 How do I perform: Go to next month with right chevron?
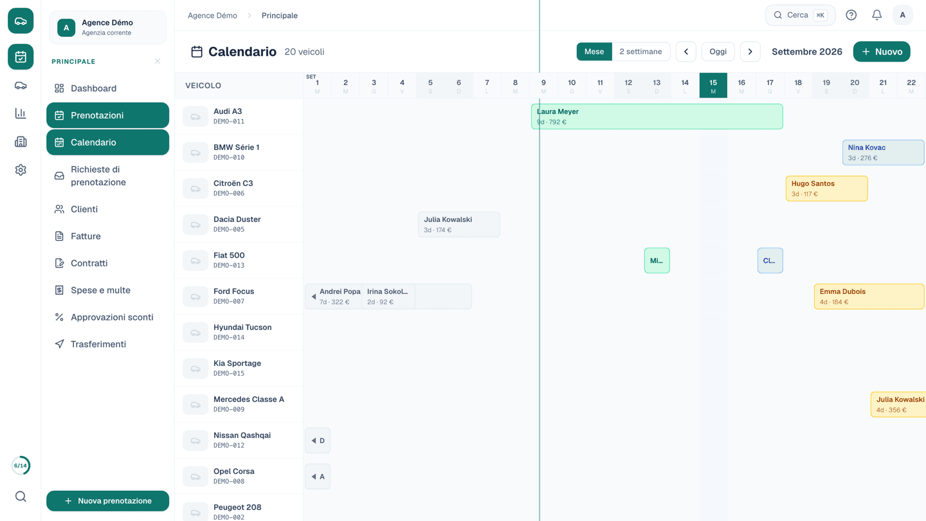750,51
